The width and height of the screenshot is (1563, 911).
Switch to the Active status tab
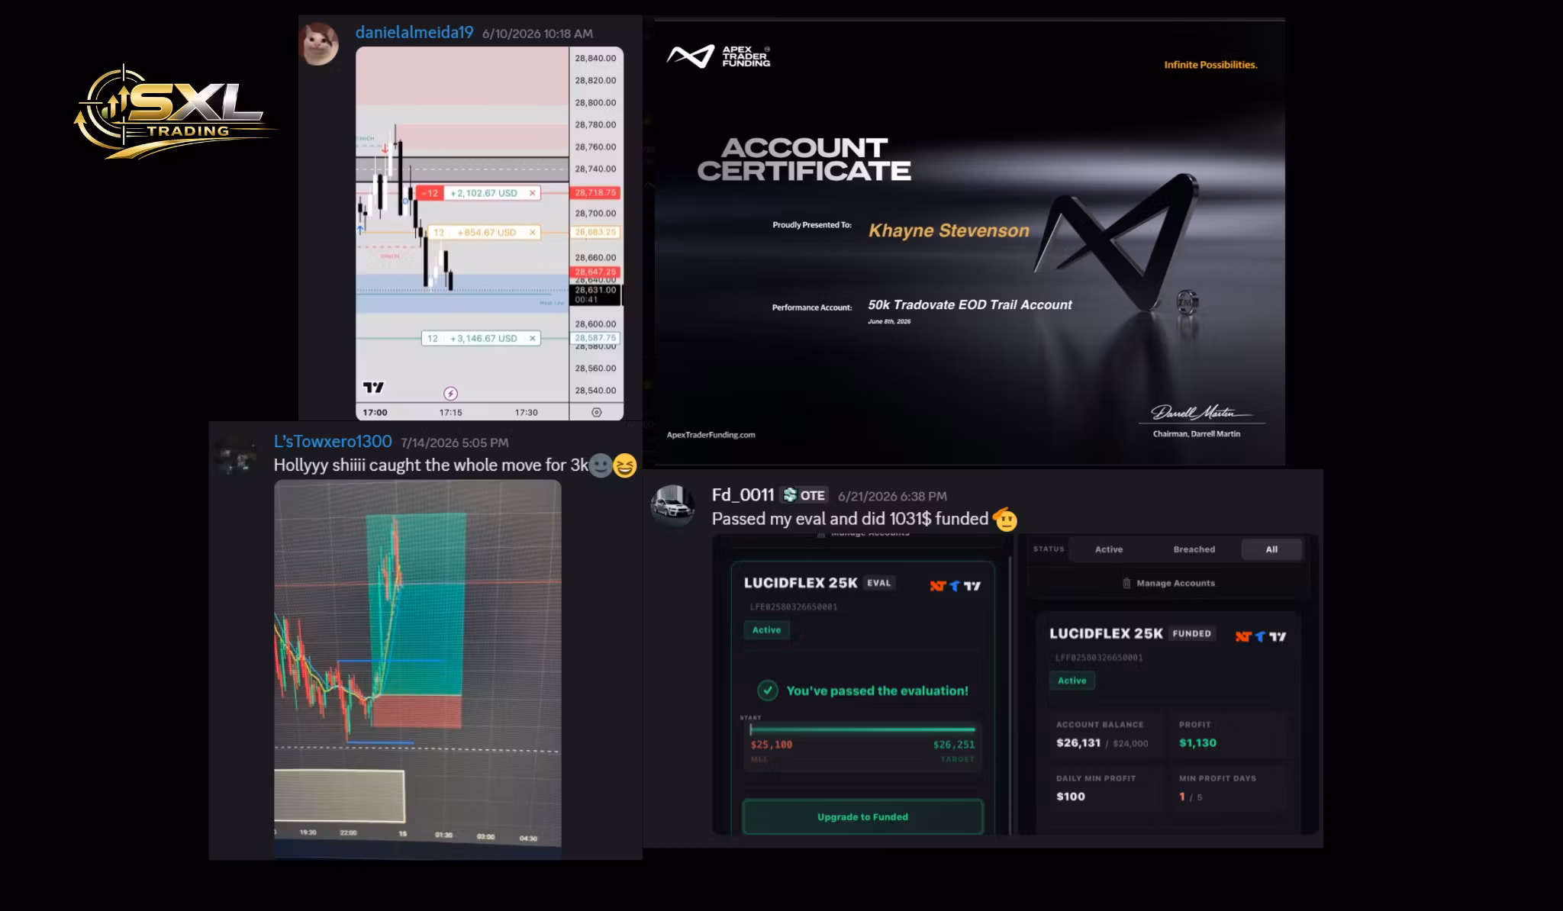click(1109, 549)
